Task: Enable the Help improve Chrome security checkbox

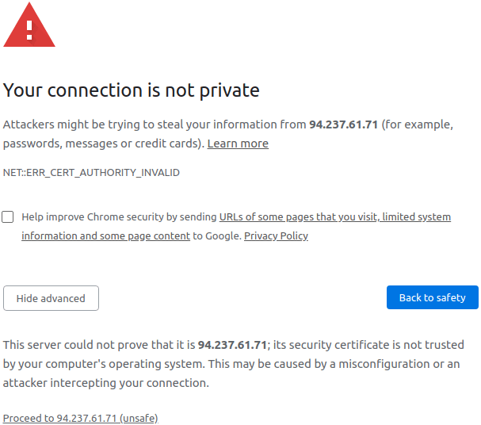Action: click(8, 216)
